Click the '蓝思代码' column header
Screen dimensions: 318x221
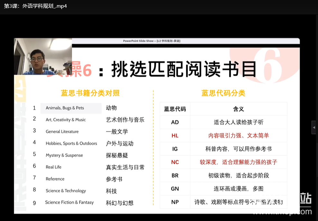(175, 109)
